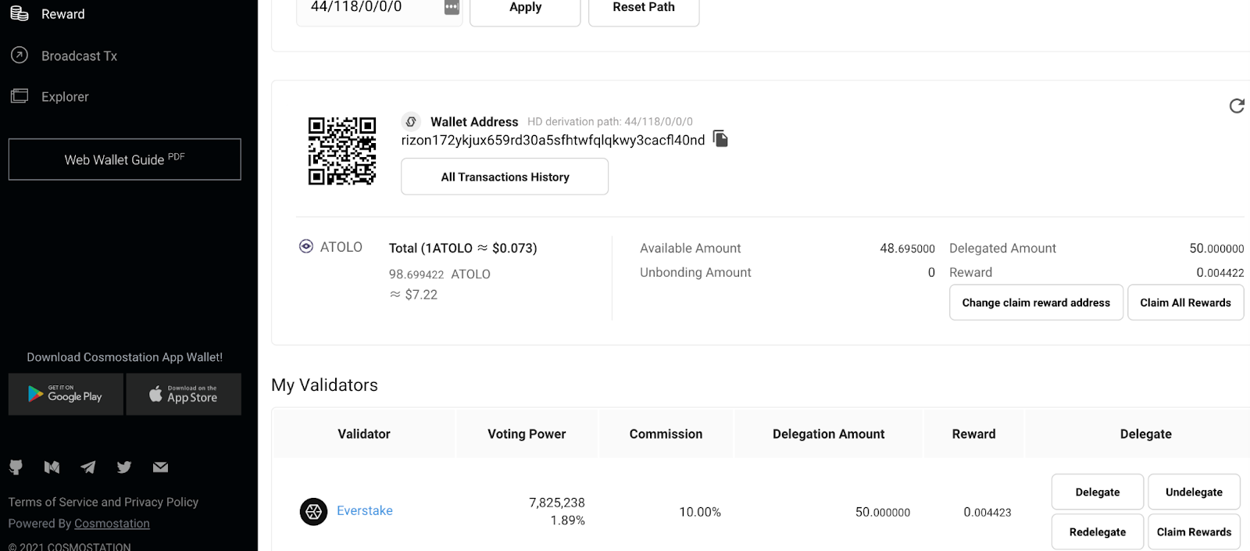Click the email envelope icon
The image size is (1250, 551).
point(160,467)
